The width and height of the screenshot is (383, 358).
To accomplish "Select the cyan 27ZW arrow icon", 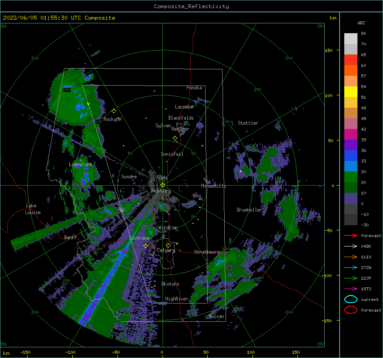I will click(x=351, y=267).
